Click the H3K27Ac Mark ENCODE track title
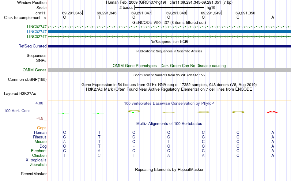This screenshot has width=291, height=181. [169, 89]
